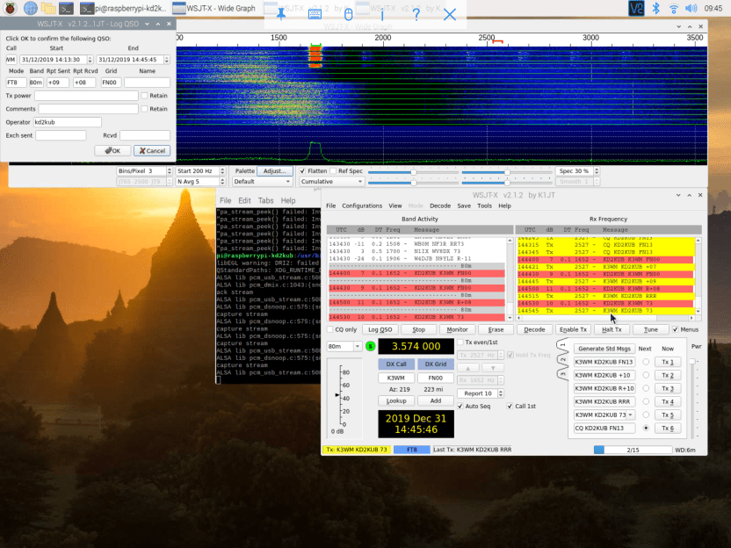
Task: Open the Configurations menu
Action: click(x=361, y=205)
